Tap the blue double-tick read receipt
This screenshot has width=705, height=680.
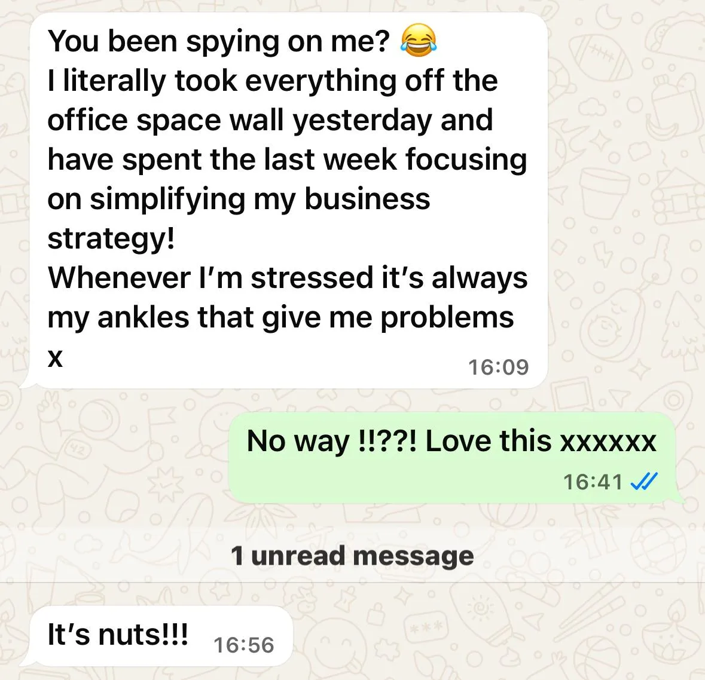coord(644,482)
